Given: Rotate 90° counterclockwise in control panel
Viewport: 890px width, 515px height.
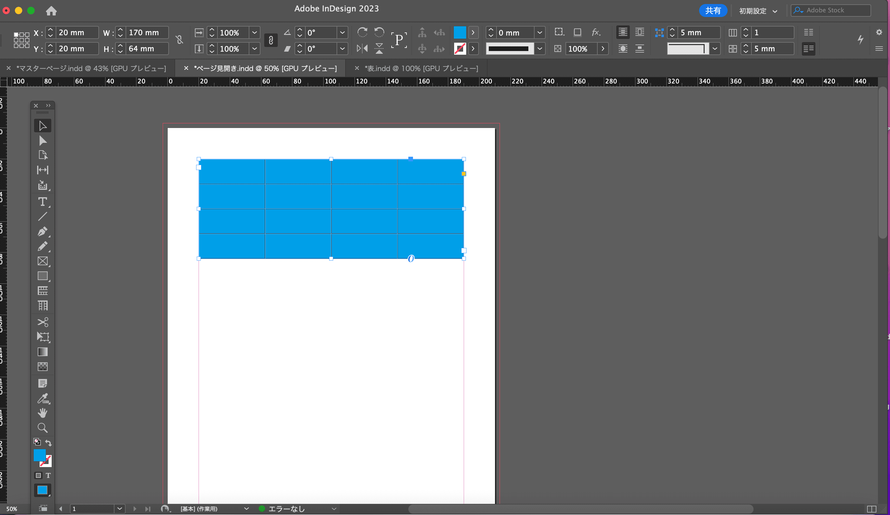Looking at the screenshot, I should 379,32.
